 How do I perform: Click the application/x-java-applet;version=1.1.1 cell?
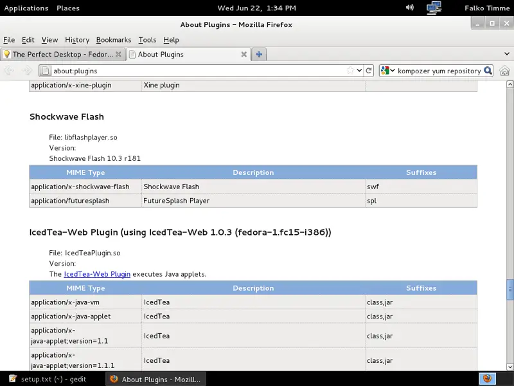click(85, 360)
